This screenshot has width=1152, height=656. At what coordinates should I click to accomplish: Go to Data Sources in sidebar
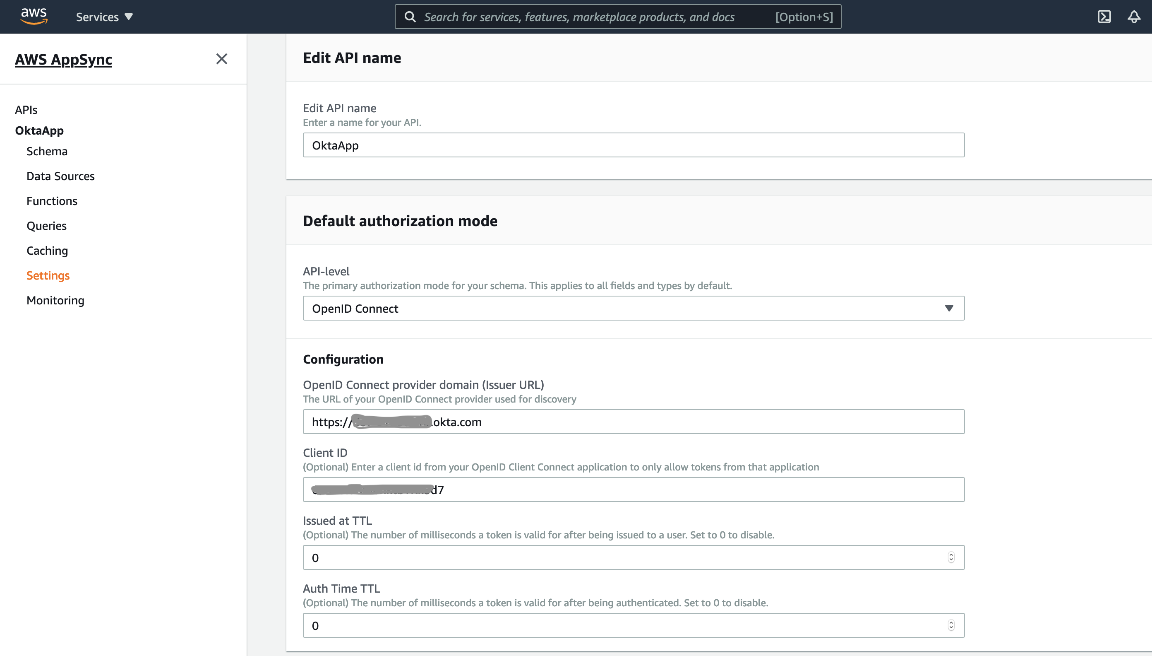(60, 176)
